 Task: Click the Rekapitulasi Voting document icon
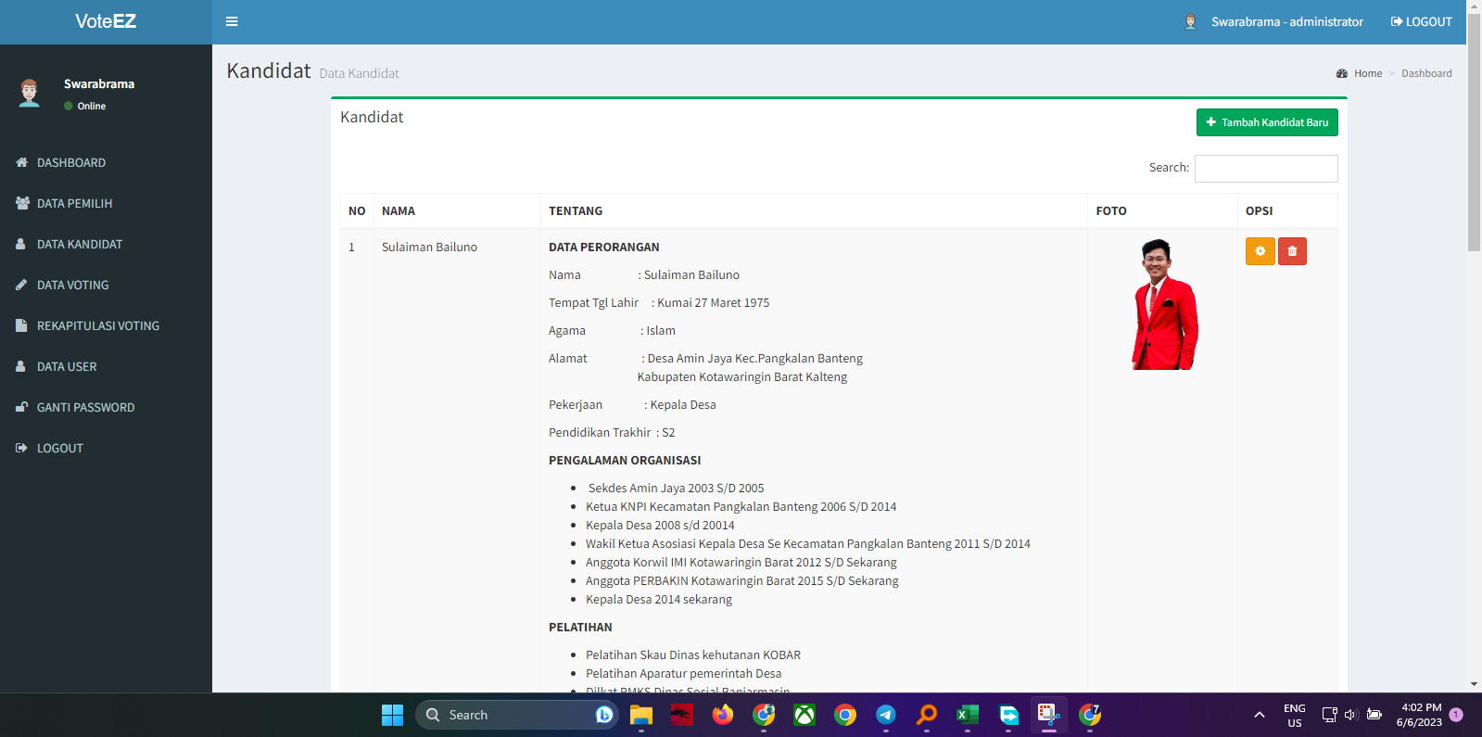pos(21,325)
